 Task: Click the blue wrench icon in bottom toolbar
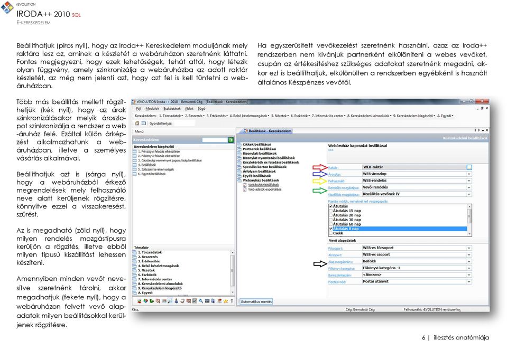tap(201, 301)
